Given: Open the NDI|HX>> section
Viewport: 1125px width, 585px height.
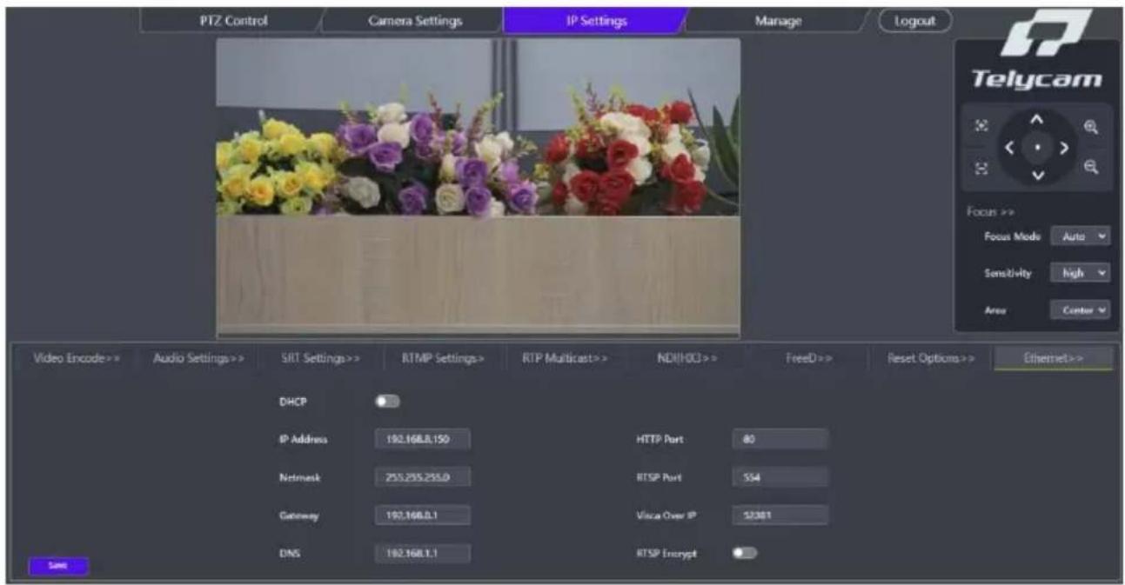Looking at the screenshot, I should pos(686,357).
